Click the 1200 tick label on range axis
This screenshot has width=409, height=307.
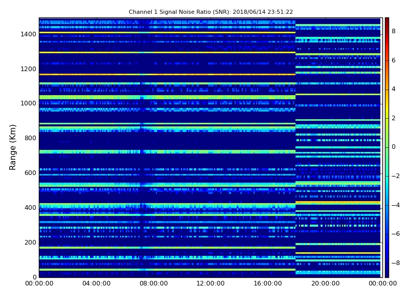pyautogui.click(x=29, y=69)
